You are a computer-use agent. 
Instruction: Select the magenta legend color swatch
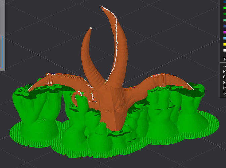pyautogui.click(x=225, y=32)
